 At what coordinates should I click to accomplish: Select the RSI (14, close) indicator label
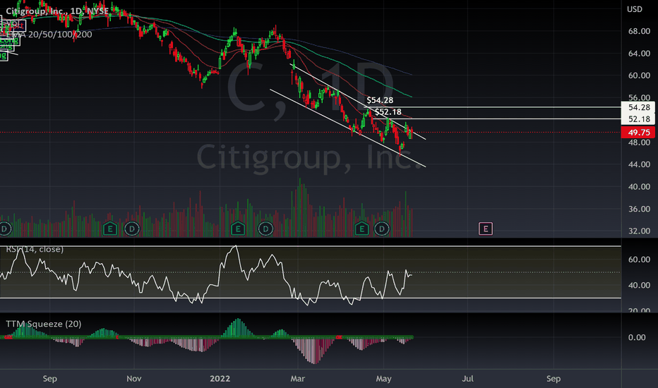point(35,249)
